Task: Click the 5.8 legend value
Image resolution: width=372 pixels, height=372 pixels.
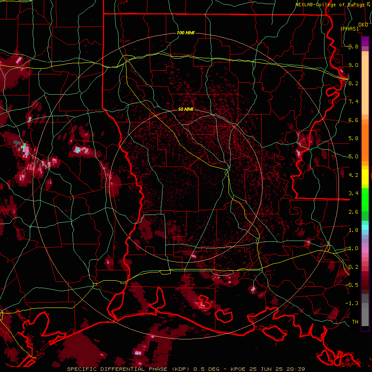Action: point(353,138)
